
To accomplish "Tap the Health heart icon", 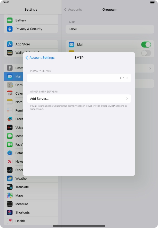I will (10, 221).
